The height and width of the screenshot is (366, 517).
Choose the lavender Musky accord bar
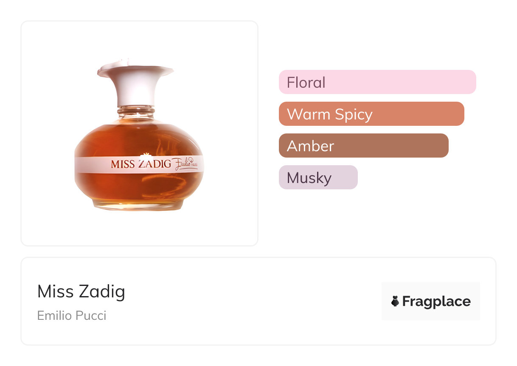[318, 177]
